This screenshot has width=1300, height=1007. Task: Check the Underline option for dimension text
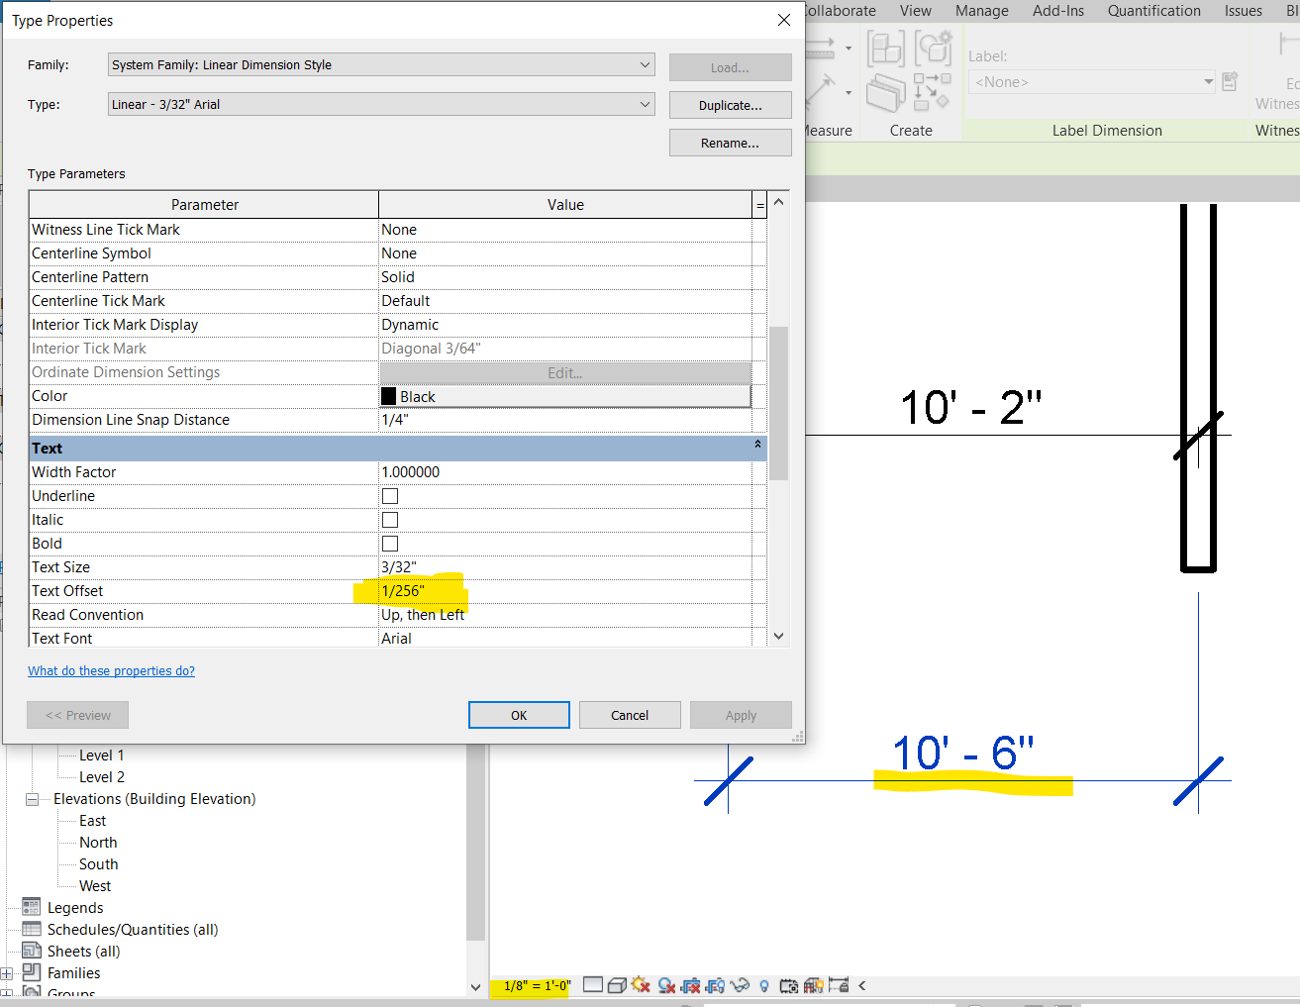389,495
